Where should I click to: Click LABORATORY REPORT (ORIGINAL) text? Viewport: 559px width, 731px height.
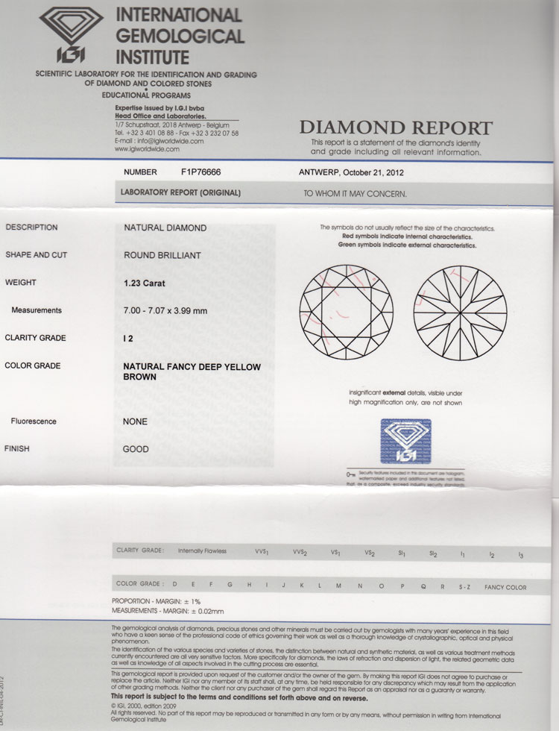pos(180,192)
